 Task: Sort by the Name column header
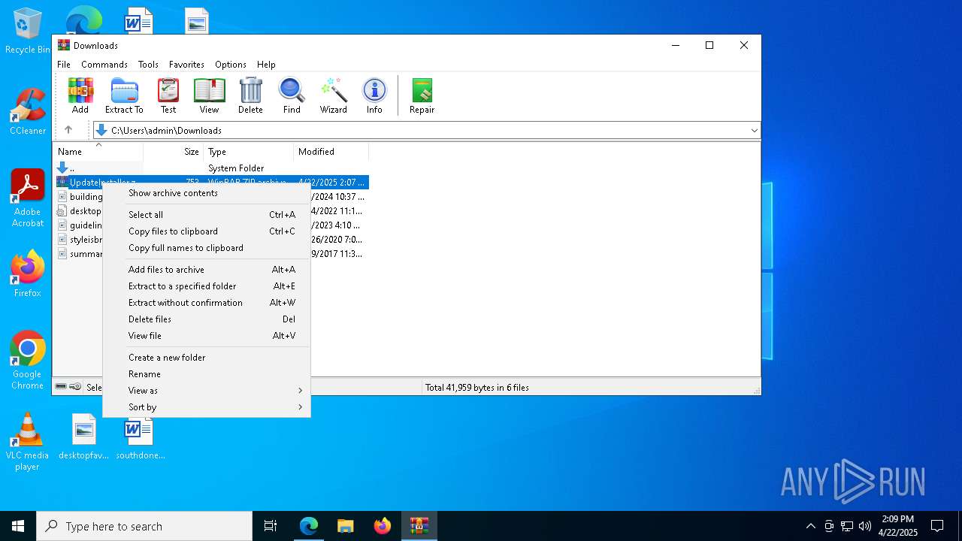(x=98, y=152)
